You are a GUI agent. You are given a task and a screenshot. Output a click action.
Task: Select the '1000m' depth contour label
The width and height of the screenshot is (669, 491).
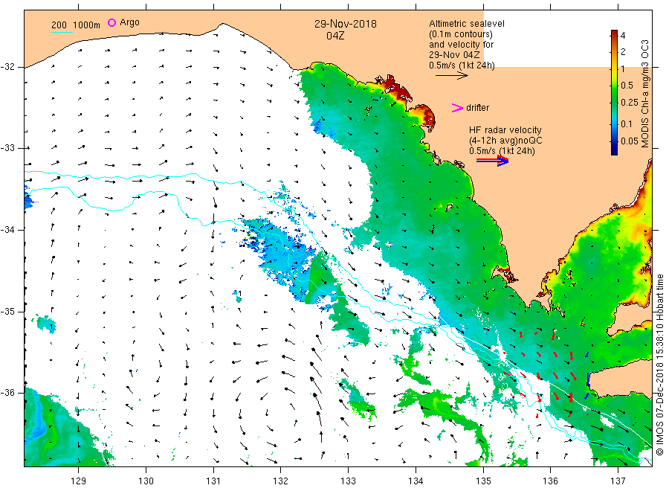[87, 25]
